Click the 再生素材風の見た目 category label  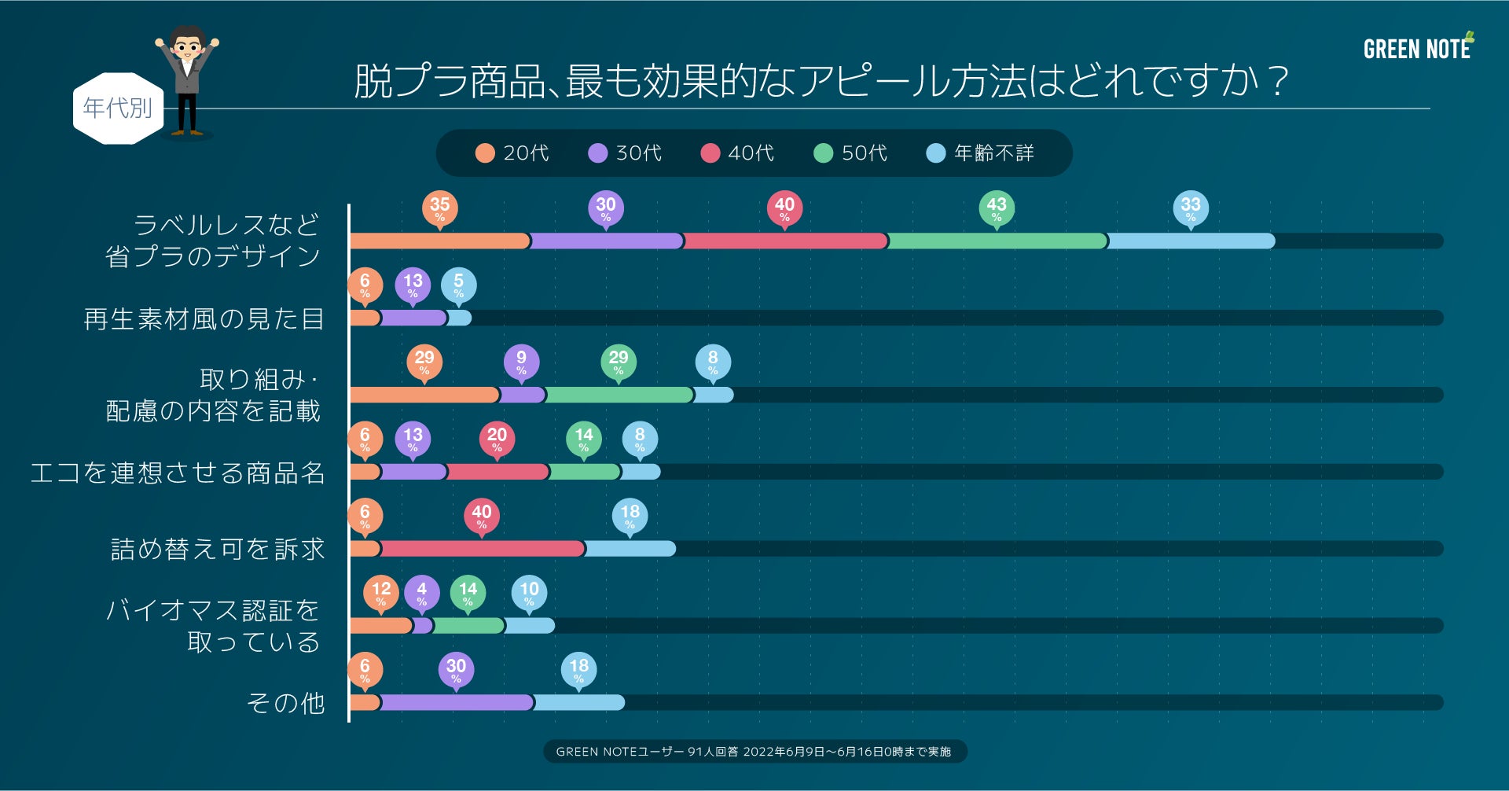tap(204, 318)
